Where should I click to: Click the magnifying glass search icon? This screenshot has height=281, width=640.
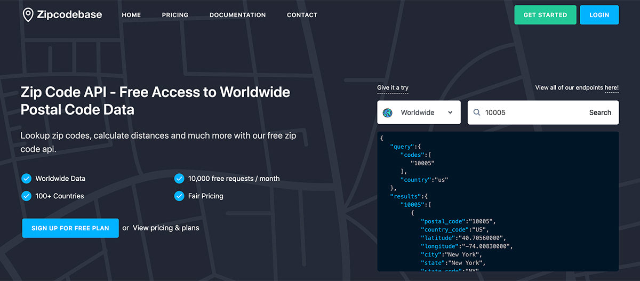click(x=476, y=113)
